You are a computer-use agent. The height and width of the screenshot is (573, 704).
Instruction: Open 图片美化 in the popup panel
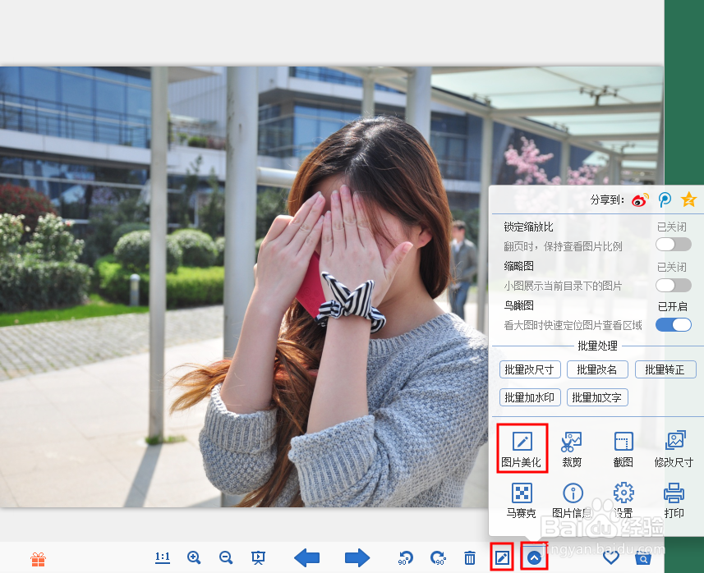pos(522,449)
